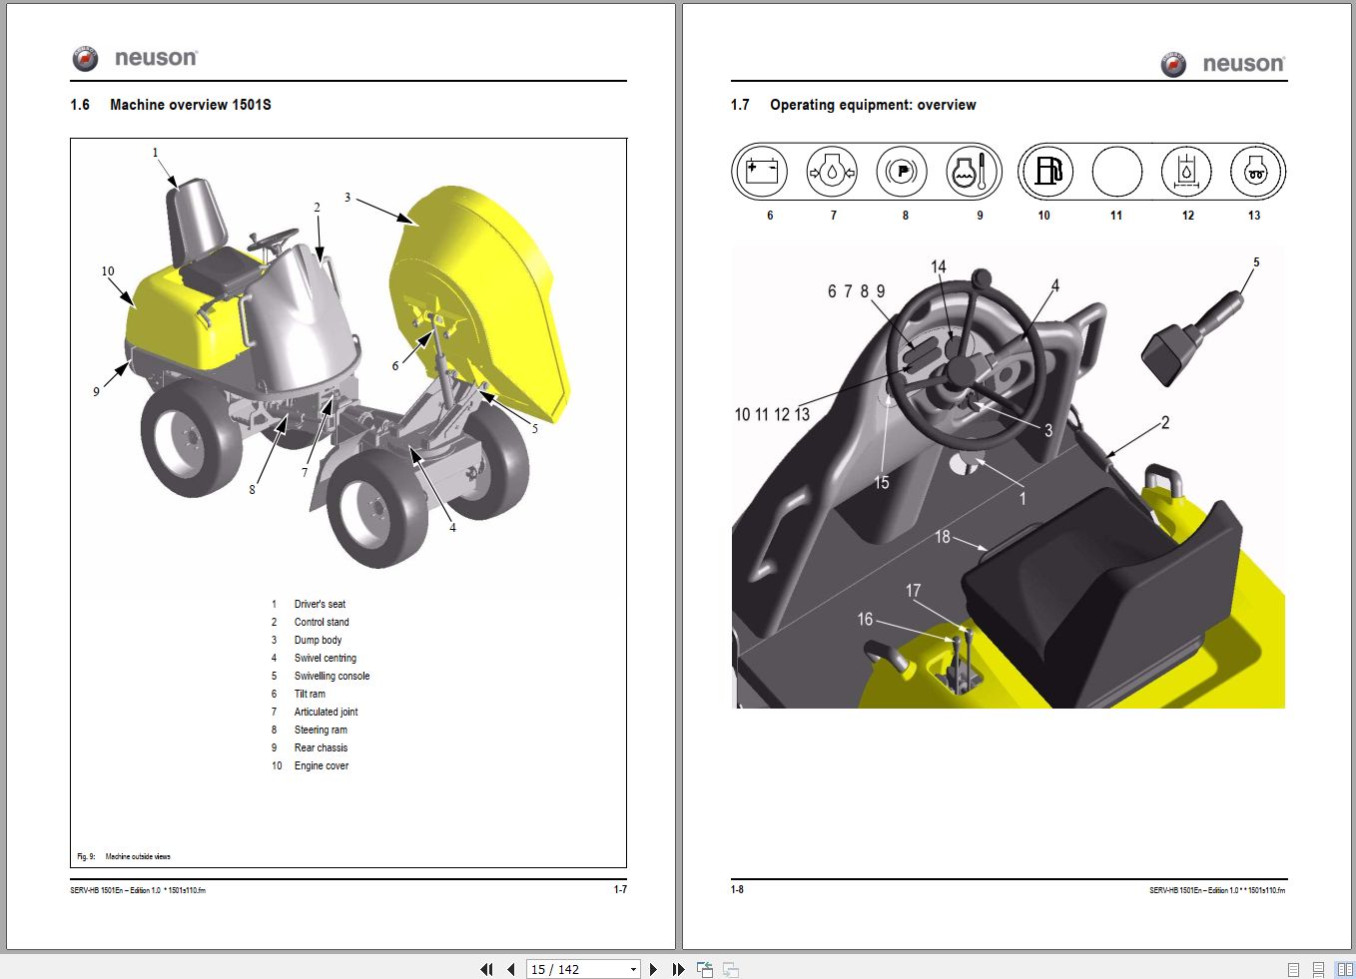Open the page number dropdown
The image size is (1356, 979).
(x=632, y=968)
